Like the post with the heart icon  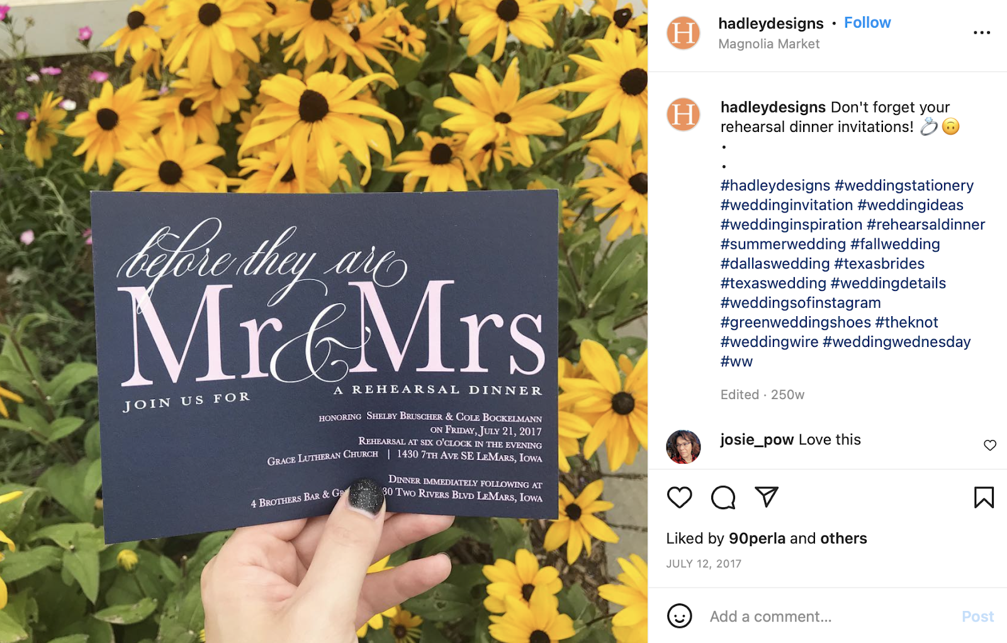pyautogui.click(x=680, y=497)
